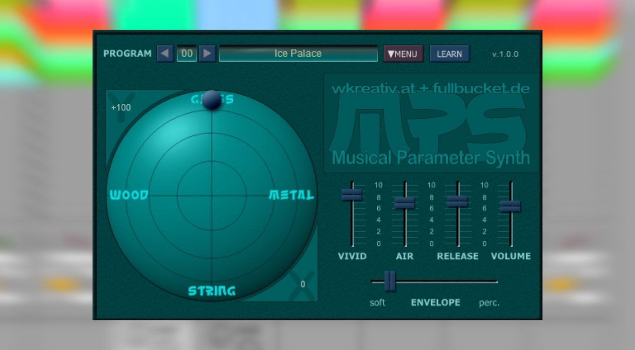Click the previous program arrow

165,54
